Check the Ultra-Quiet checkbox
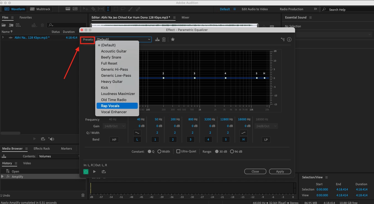The image size is (374, 204). (x=178, y=151)
